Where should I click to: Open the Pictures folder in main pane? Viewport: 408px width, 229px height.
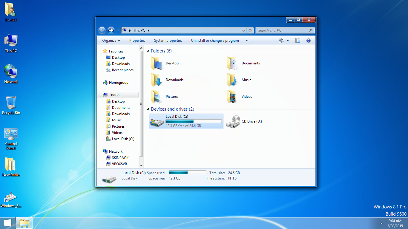(157, 97)
